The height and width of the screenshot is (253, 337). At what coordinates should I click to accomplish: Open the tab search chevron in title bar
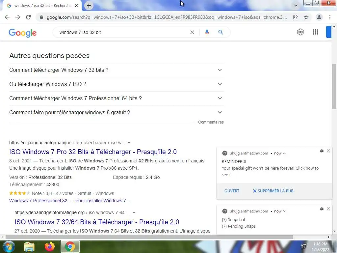[x=296, y=6]
